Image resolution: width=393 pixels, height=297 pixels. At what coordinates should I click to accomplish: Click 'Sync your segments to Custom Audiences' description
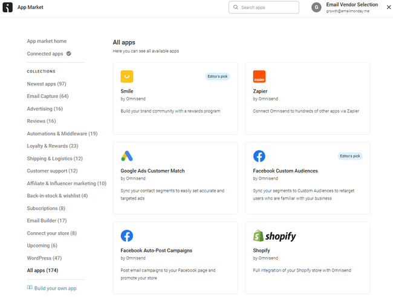tap(304, 194)
